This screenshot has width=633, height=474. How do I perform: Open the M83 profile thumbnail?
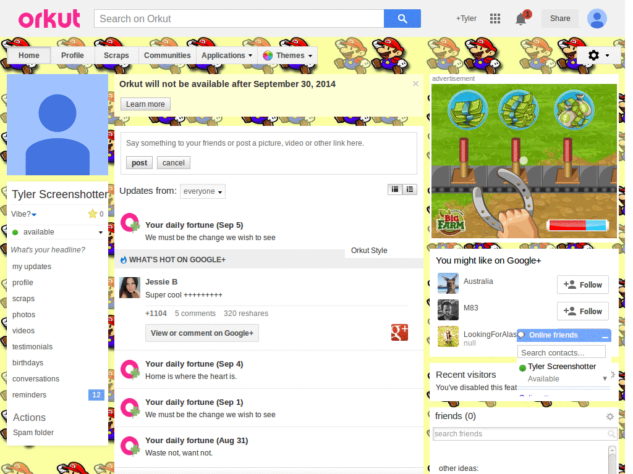(448, 310)
